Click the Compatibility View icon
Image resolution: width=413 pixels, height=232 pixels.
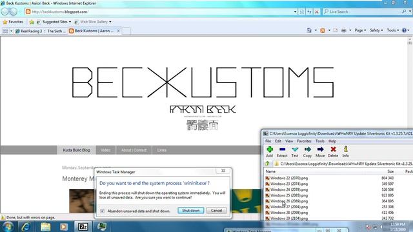(302, 12)
